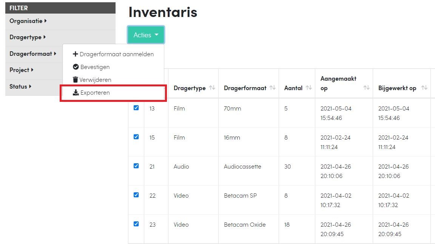Click the Dragerformaat column header text
This screenshot has width=435, height=244.
point(245,88)
